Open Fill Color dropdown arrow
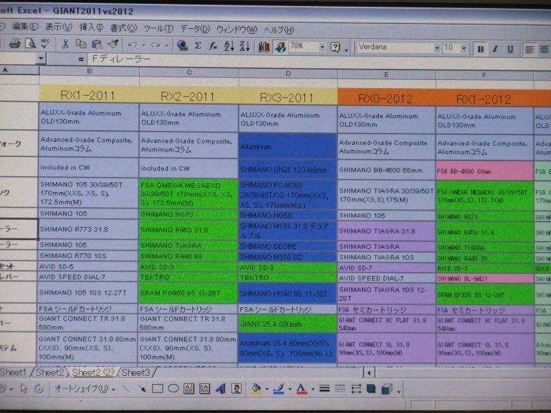 pyautogui.click(x=267, y=389)
